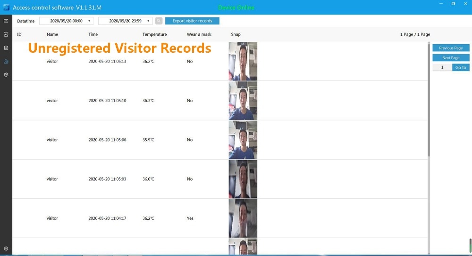
Task: Click the No mask value in 11:05:06 row
Action: 190,140
